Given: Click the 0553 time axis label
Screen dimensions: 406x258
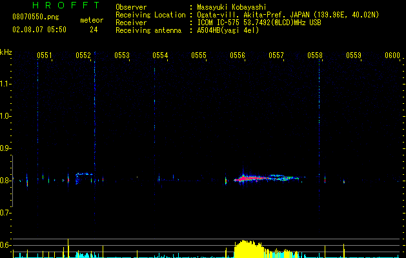Looking at the screenshot, I should [x=122, y=55].
